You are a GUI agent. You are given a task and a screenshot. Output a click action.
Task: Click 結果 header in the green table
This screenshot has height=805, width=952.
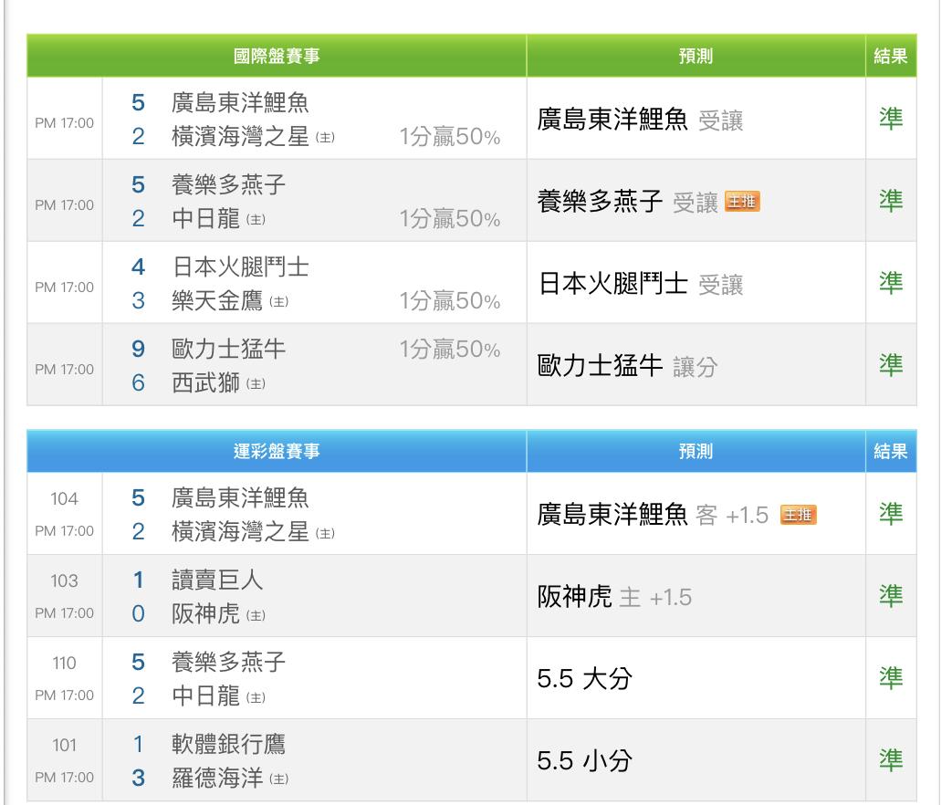pyautogui.click(x=891, y=56)
